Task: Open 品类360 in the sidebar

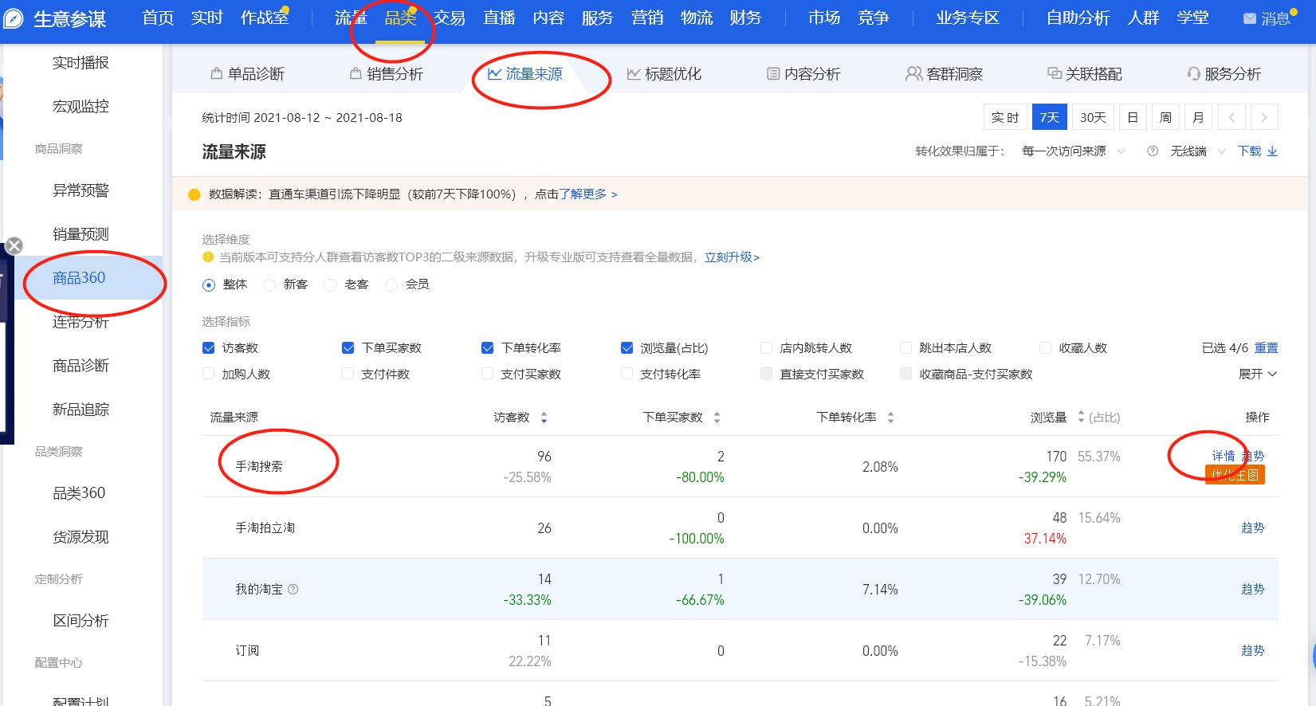Action: pos(79,493)
